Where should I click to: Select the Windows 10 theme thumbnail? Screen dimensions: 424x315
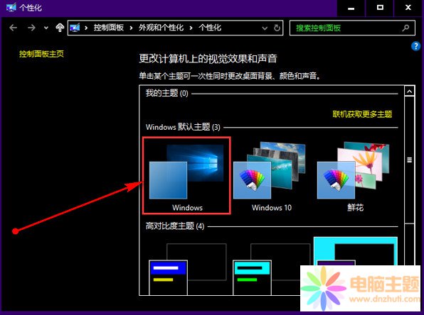271,177
